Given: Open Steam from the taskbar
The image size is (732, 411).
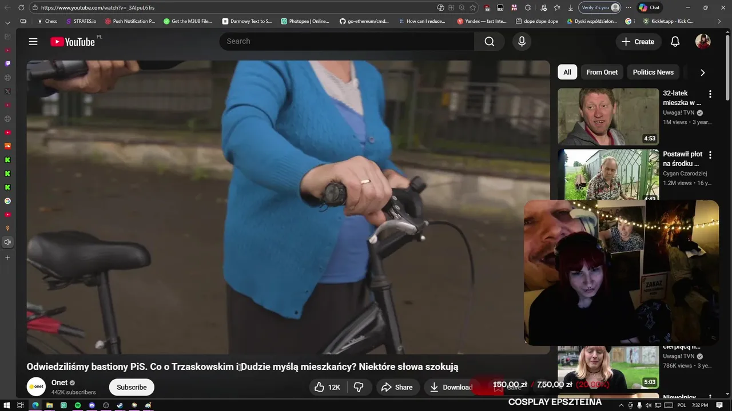Looking at the screenshot, I should tap(120, 405).
